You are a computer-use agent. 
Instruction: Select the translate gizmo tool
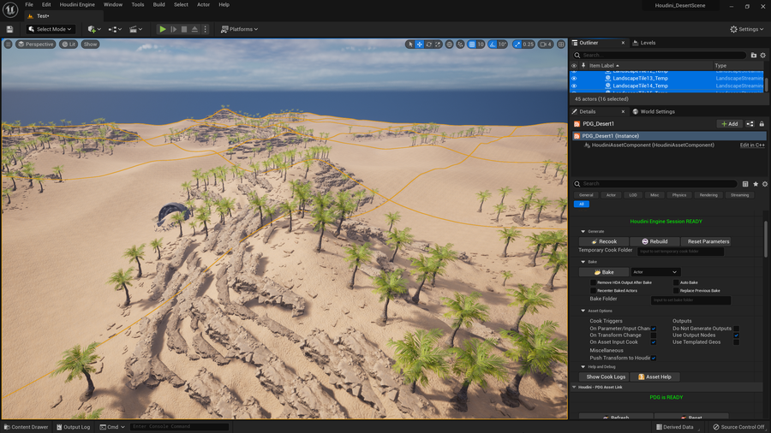[x=420, y=44]
